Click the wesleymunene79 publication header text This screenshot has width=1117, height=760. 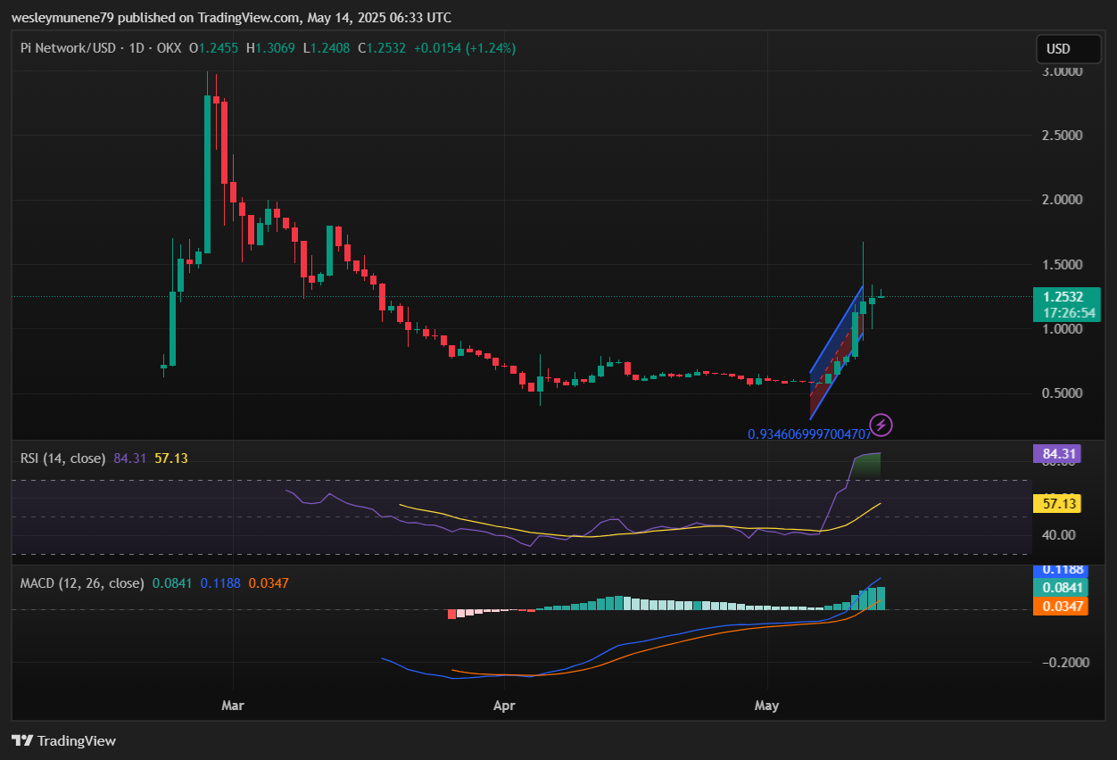click(x=231, y=17)
